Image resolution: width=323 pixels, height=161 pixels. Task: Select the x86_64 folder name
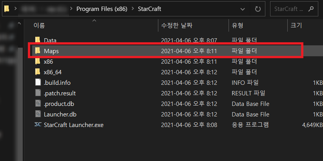[53, 72]
